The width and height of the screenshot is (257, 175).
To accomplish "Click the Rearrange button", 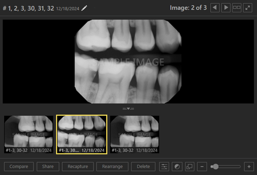I will [x=112, y=167].
